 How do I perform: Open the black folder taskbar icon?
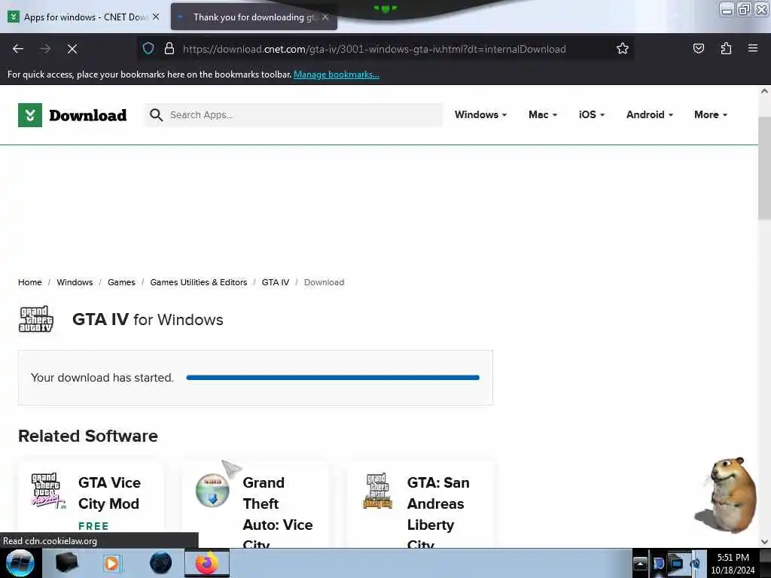coord(66,563)
